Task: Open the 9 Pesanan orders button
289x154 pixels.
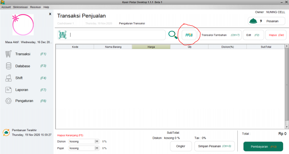Action: tap(266, 21)
